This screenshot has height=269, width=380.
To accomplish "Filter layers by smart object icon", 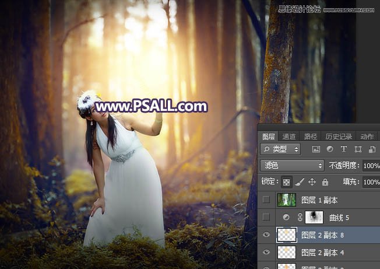I will pos(372,149).
